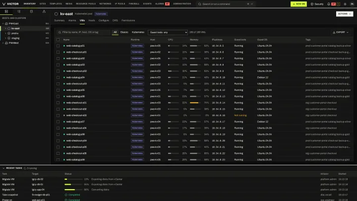The width and height of the screenshot is (357, 201).
Task: Click the New VM button
Action: (298, 4)
